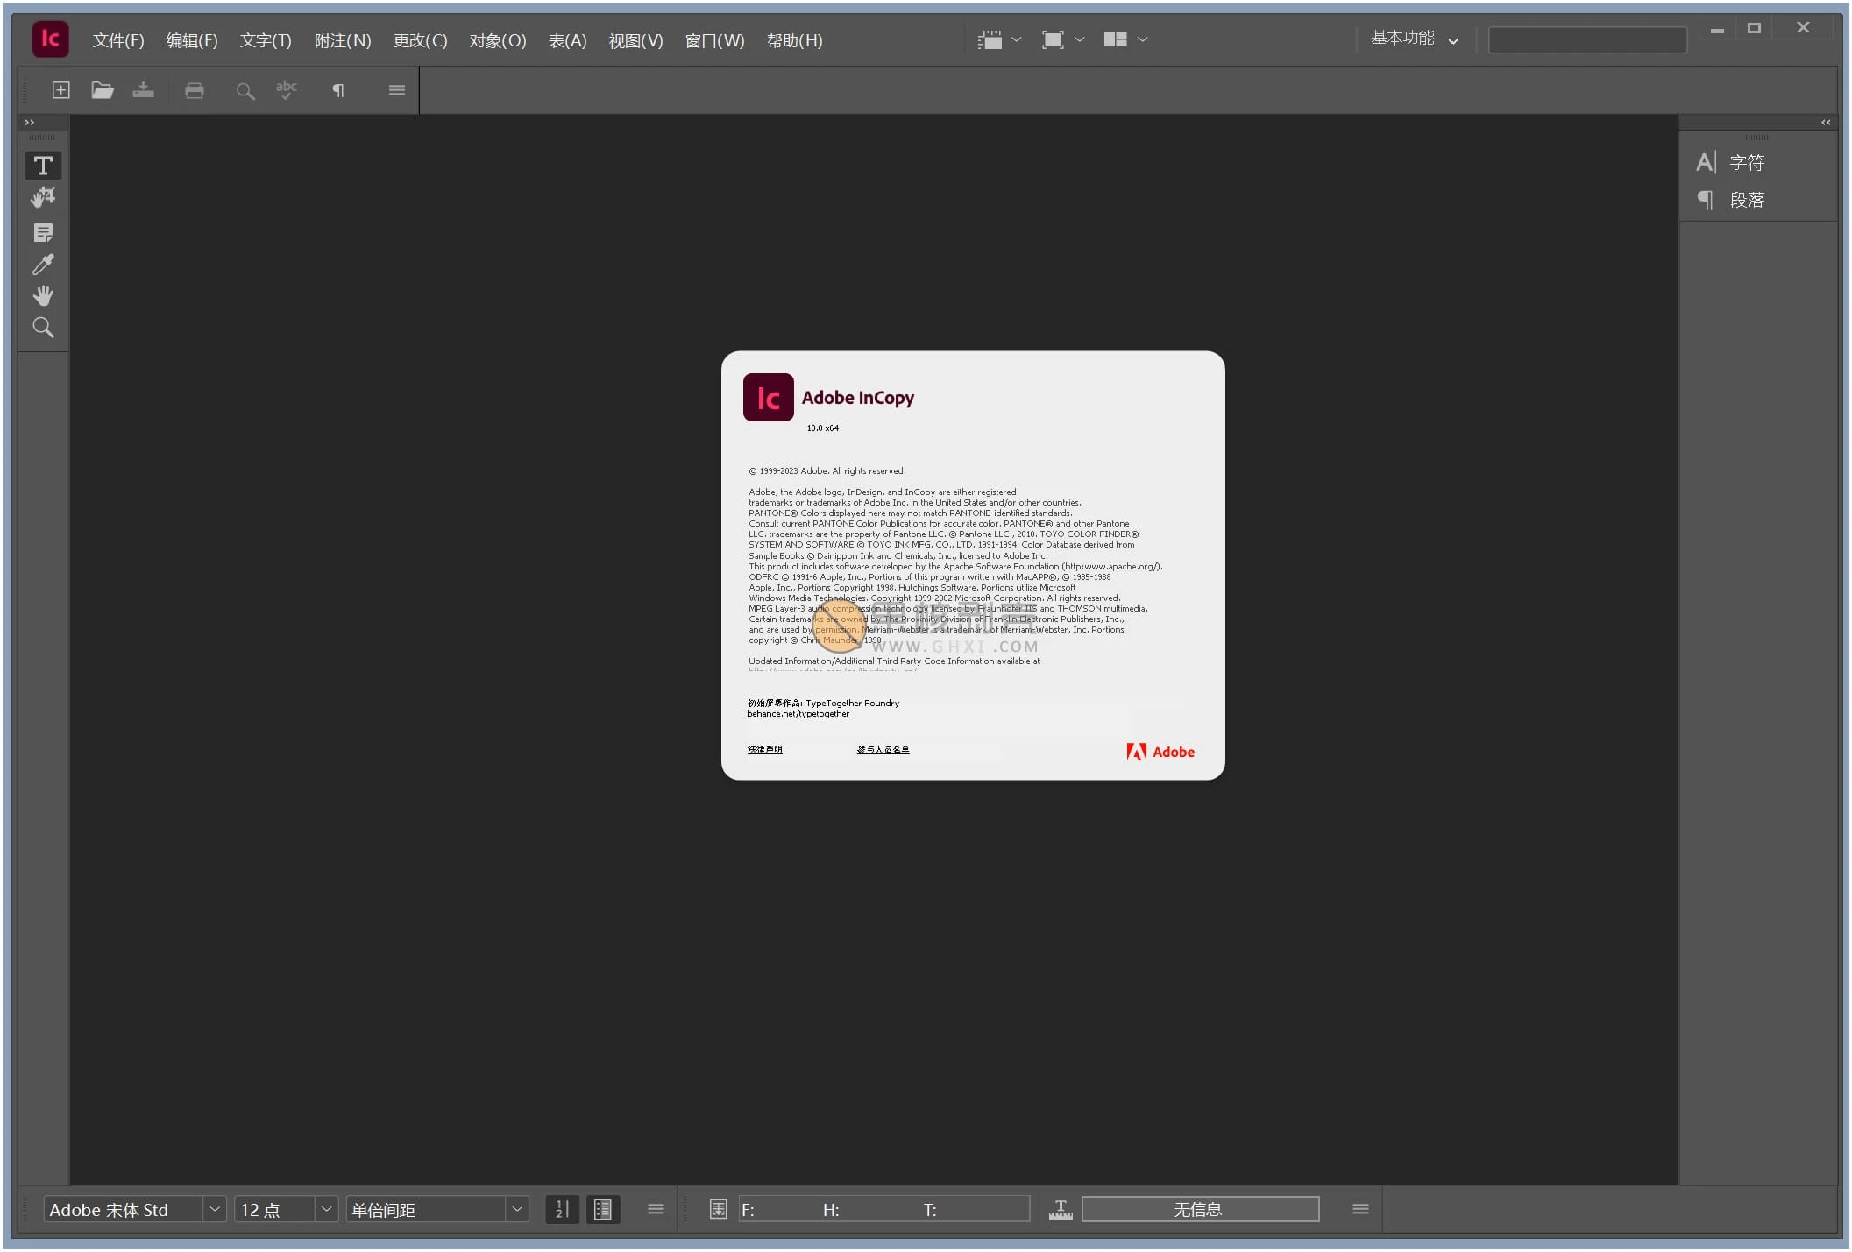This screenshot has height=1252, width=1852.
Task: Click the search field at top right
Action: point(1586,39)
